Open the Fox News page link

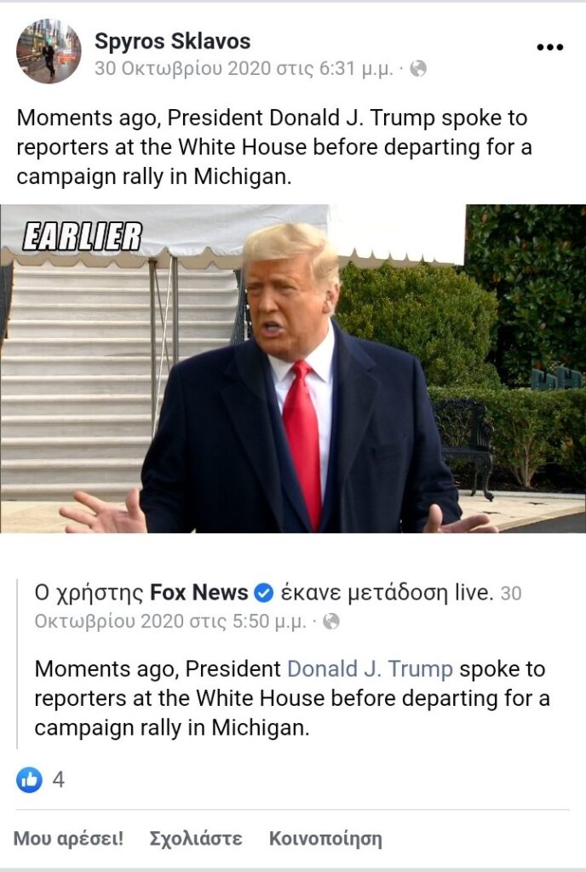click(199, 593)
